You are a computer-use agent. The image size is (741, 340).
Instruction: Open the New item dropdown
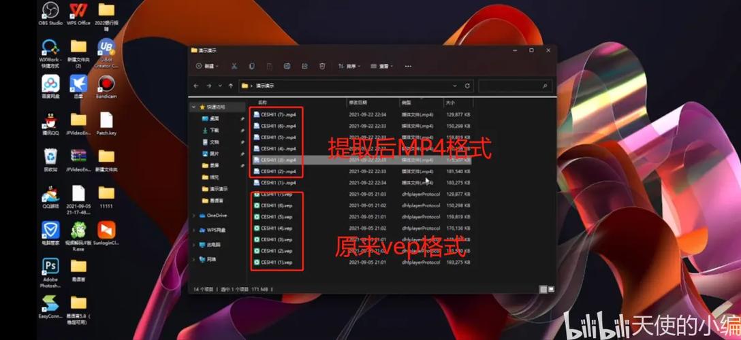[207, 67]
